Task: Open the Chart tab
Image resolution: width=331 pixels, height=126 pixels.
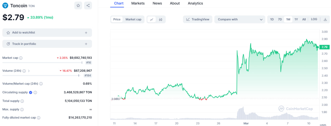Action: [x=119, y=3]
